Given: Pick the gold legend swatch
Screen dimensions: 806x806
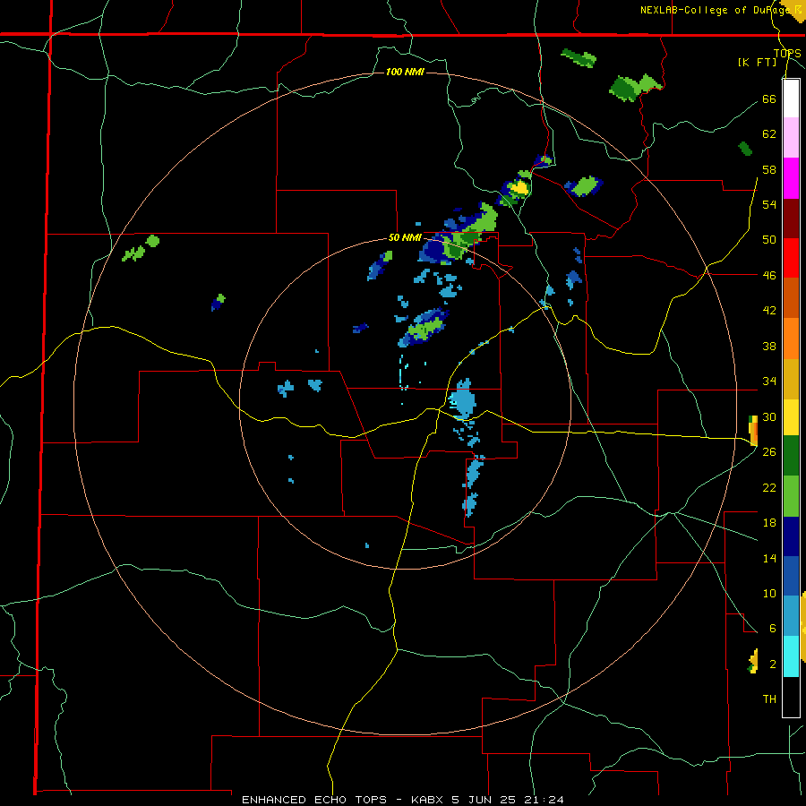Looking at the screenshot, I should point(791,379).
